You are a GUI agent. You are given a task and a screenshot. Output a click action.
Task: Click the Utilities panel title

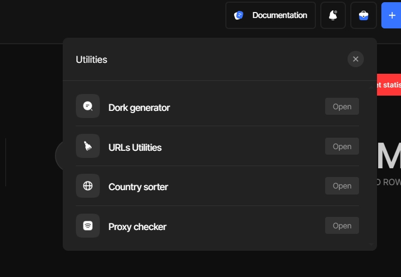pos(92,60)
